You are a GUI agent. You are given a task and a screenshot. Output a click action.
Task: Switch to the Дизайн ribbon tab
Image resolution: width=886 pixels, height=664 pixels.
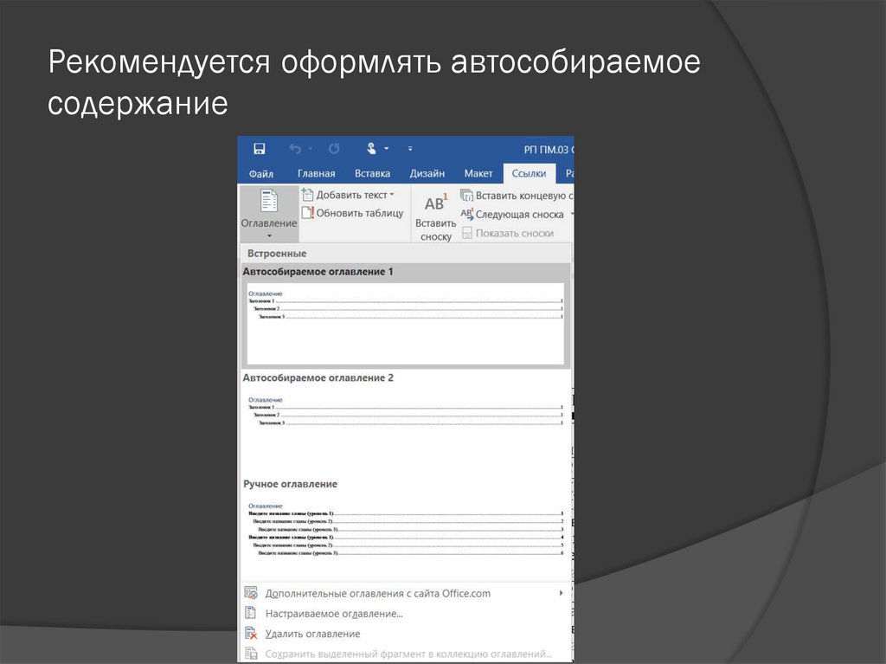pyautogui.click(x=427, y=173)
